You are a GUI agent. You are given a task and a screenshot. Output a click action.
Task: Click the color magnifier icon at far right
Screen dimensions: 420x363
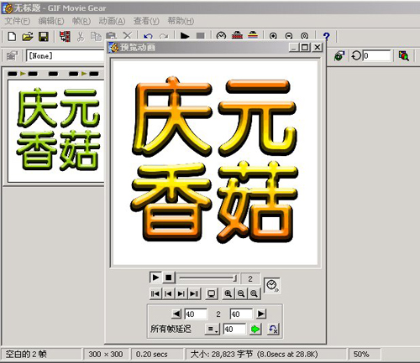click(403, 55)
